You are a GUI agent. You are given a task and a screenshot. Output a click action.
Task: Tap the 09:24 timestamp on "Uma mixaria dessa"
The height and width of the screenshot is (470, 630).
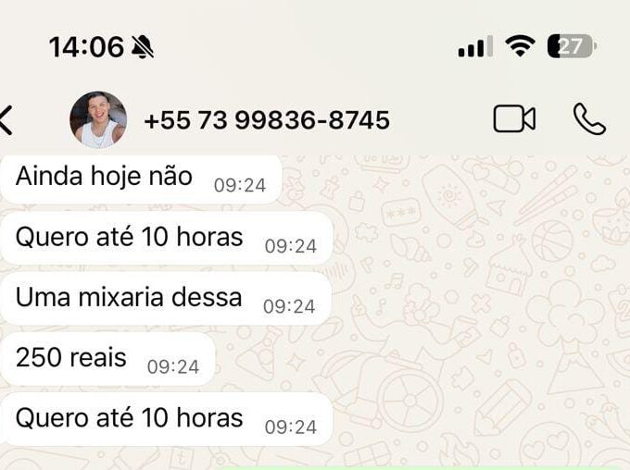click(x=289, y=306)
